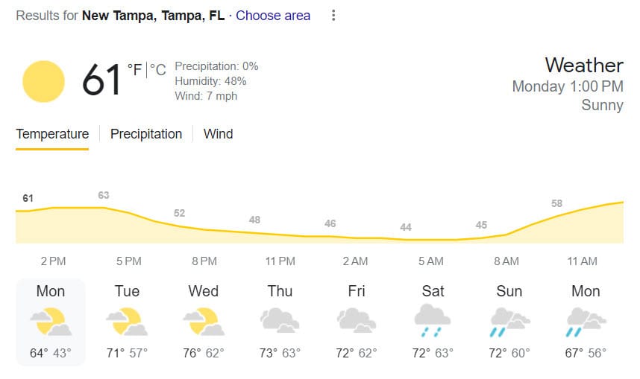Switch units to °C

[x=158, y=70]
